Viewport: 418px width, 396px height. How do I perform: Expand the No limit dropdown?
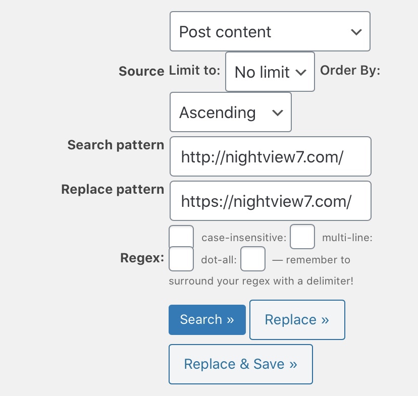(x=270, y=72)
